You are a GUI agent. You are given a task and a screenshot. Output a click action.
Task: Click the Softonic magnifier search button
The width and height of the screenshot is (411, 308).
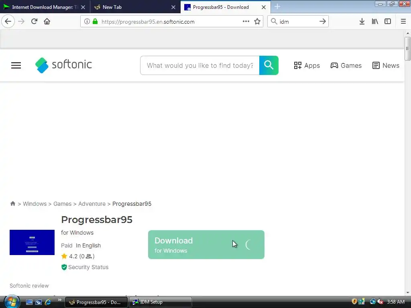[269, 65]
